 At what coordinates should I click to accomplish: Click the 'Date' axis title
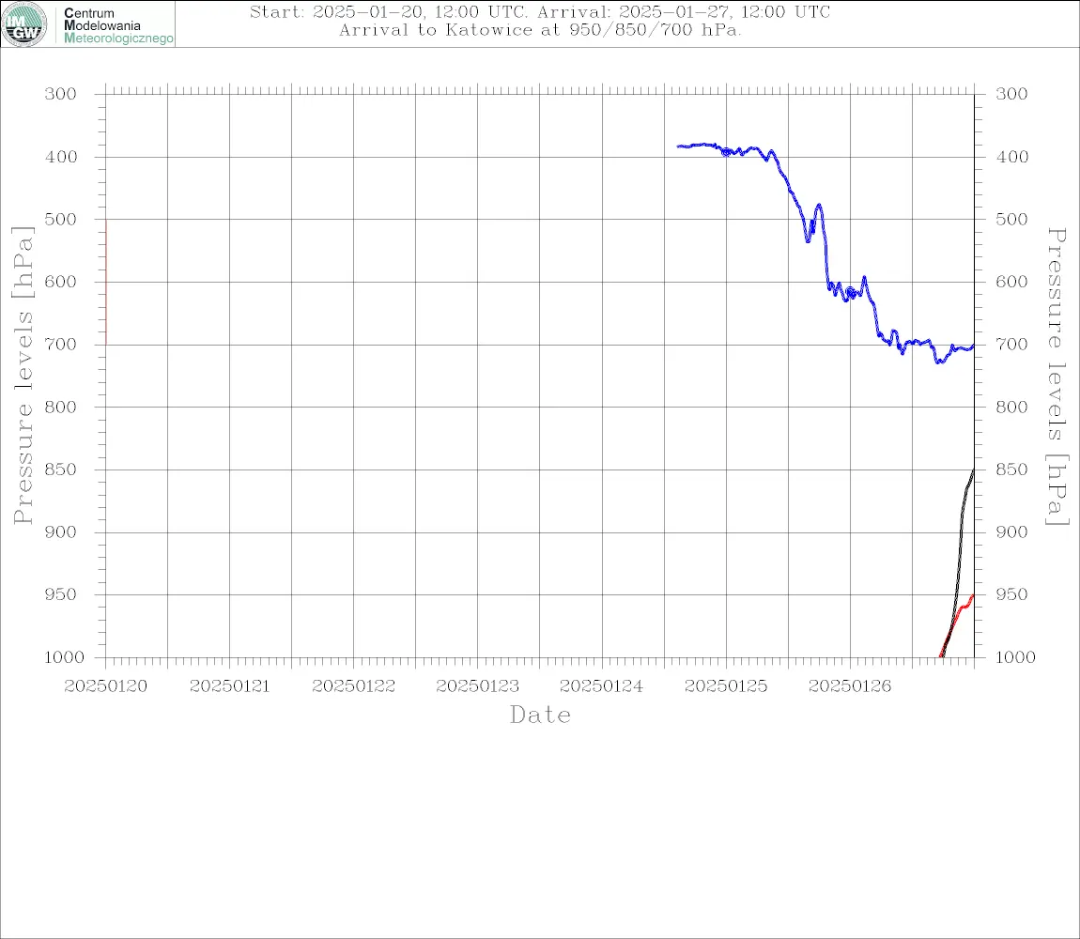click(x=540, y=715)
